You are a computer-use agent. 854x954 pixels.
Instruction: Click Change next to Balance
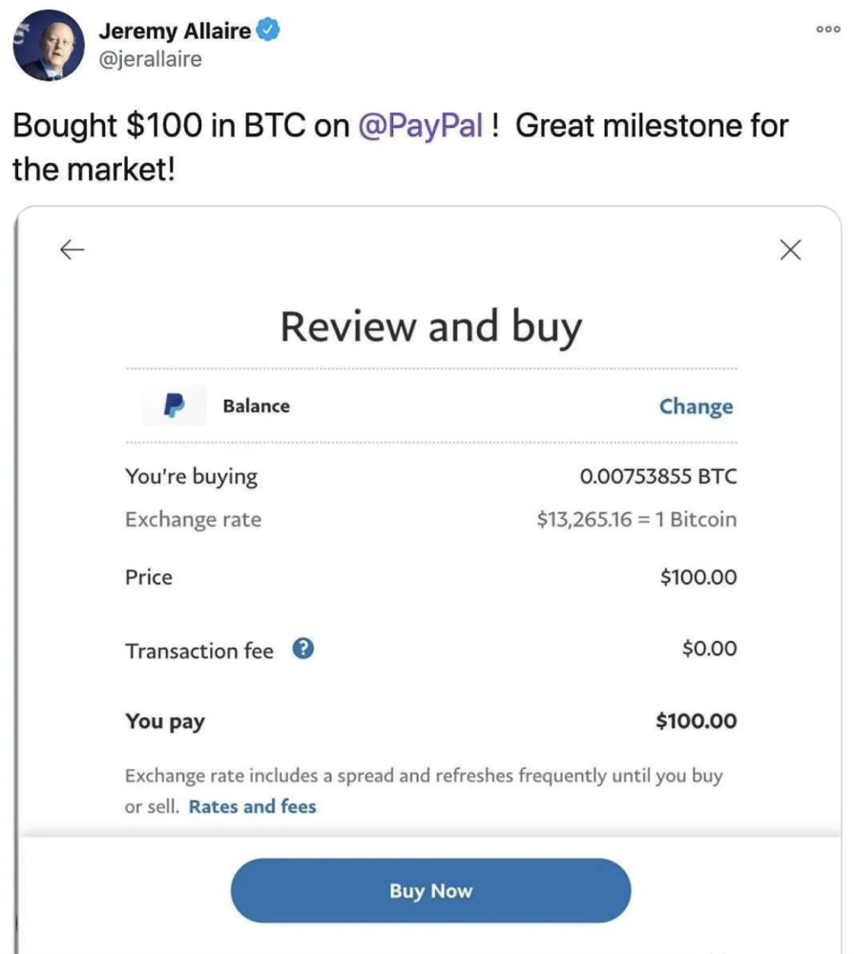pyautogui.click(x=696, y=406)
